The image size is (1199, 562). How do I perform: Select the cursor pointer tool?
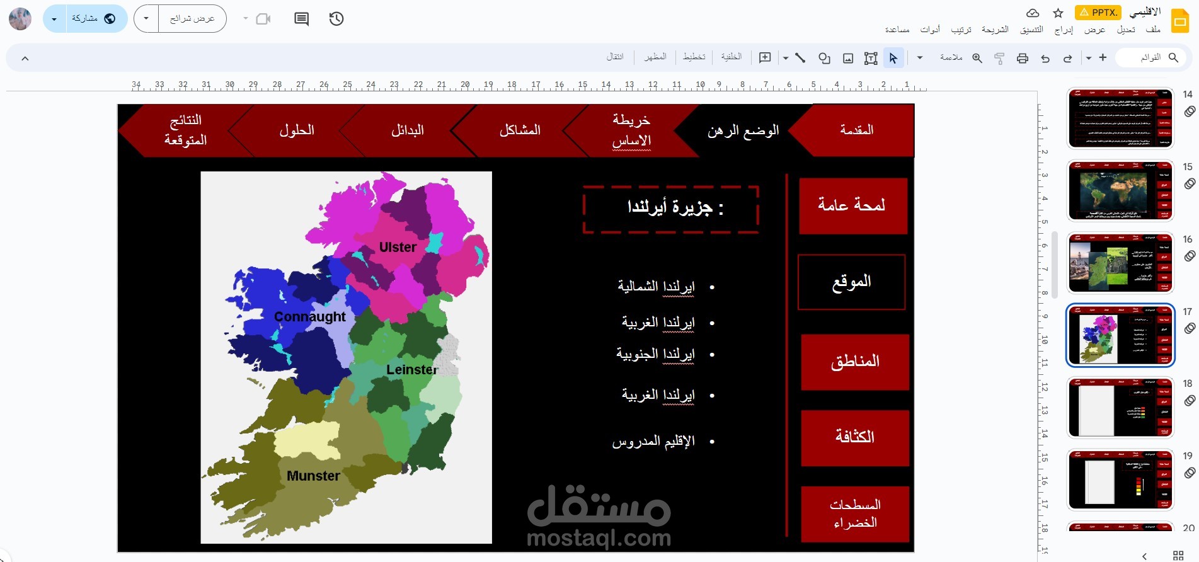(893, 58)
